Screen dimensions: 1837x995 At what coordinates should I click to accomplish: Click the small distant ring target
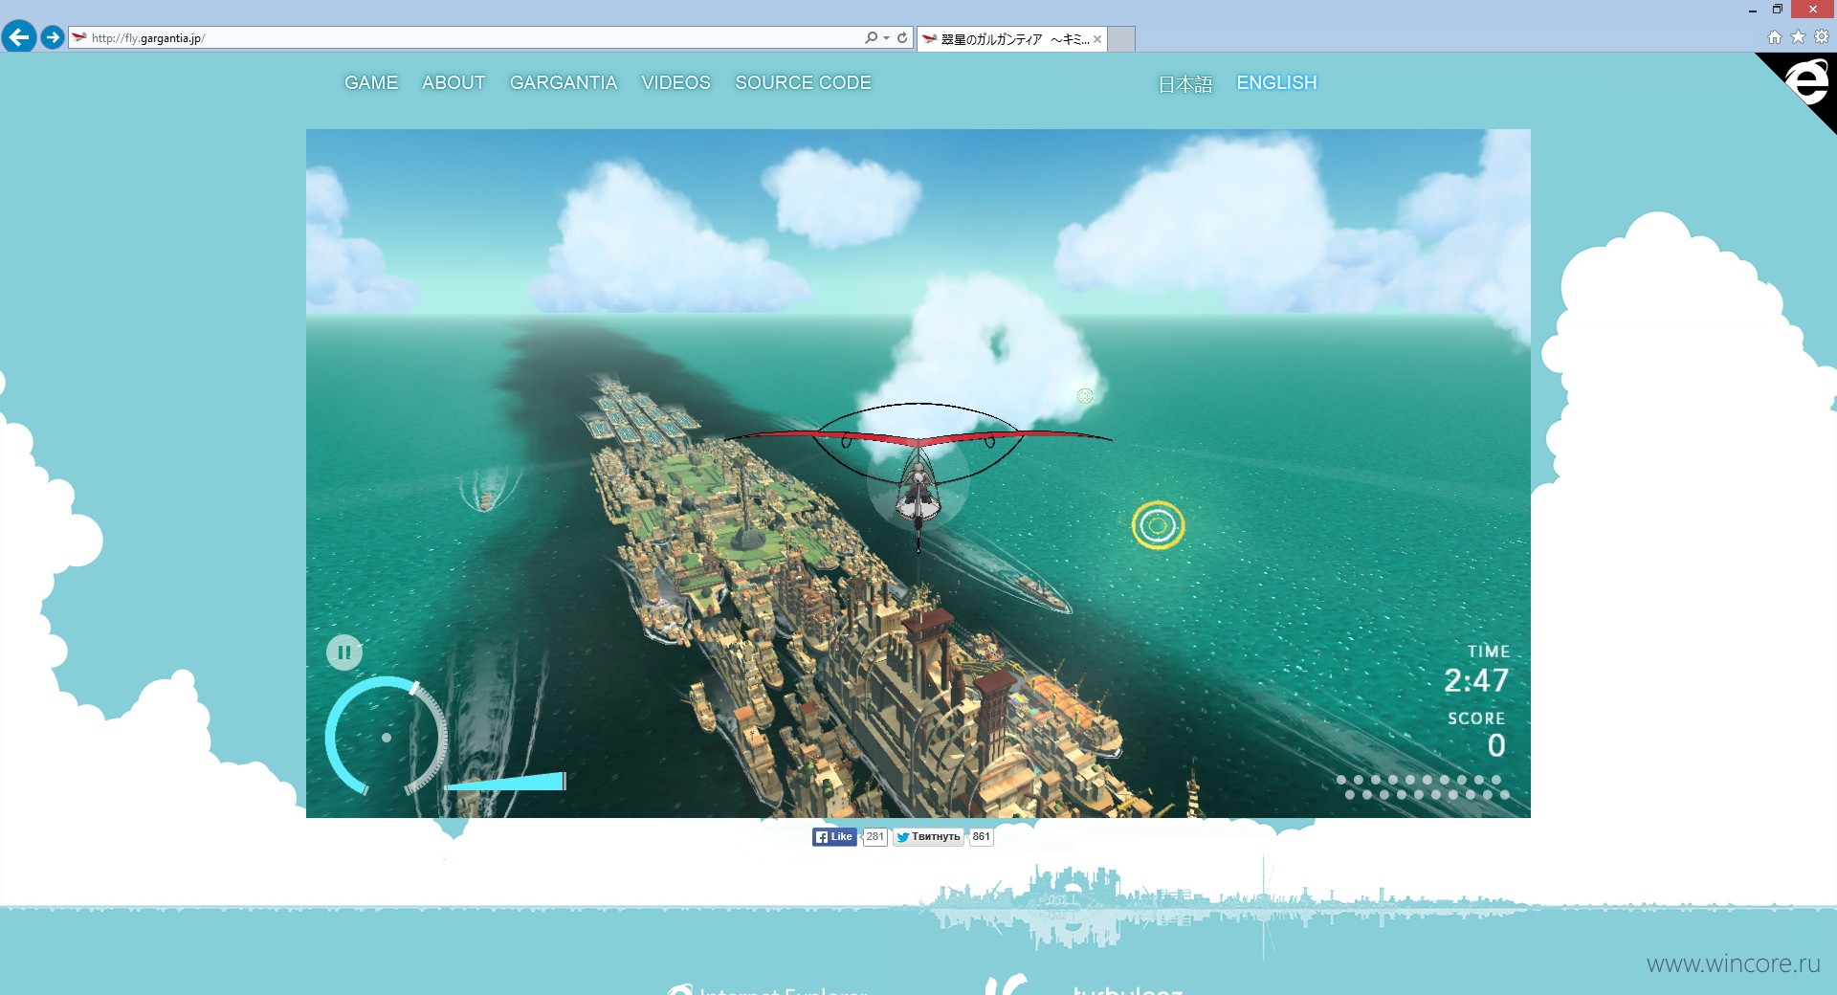1085,396
